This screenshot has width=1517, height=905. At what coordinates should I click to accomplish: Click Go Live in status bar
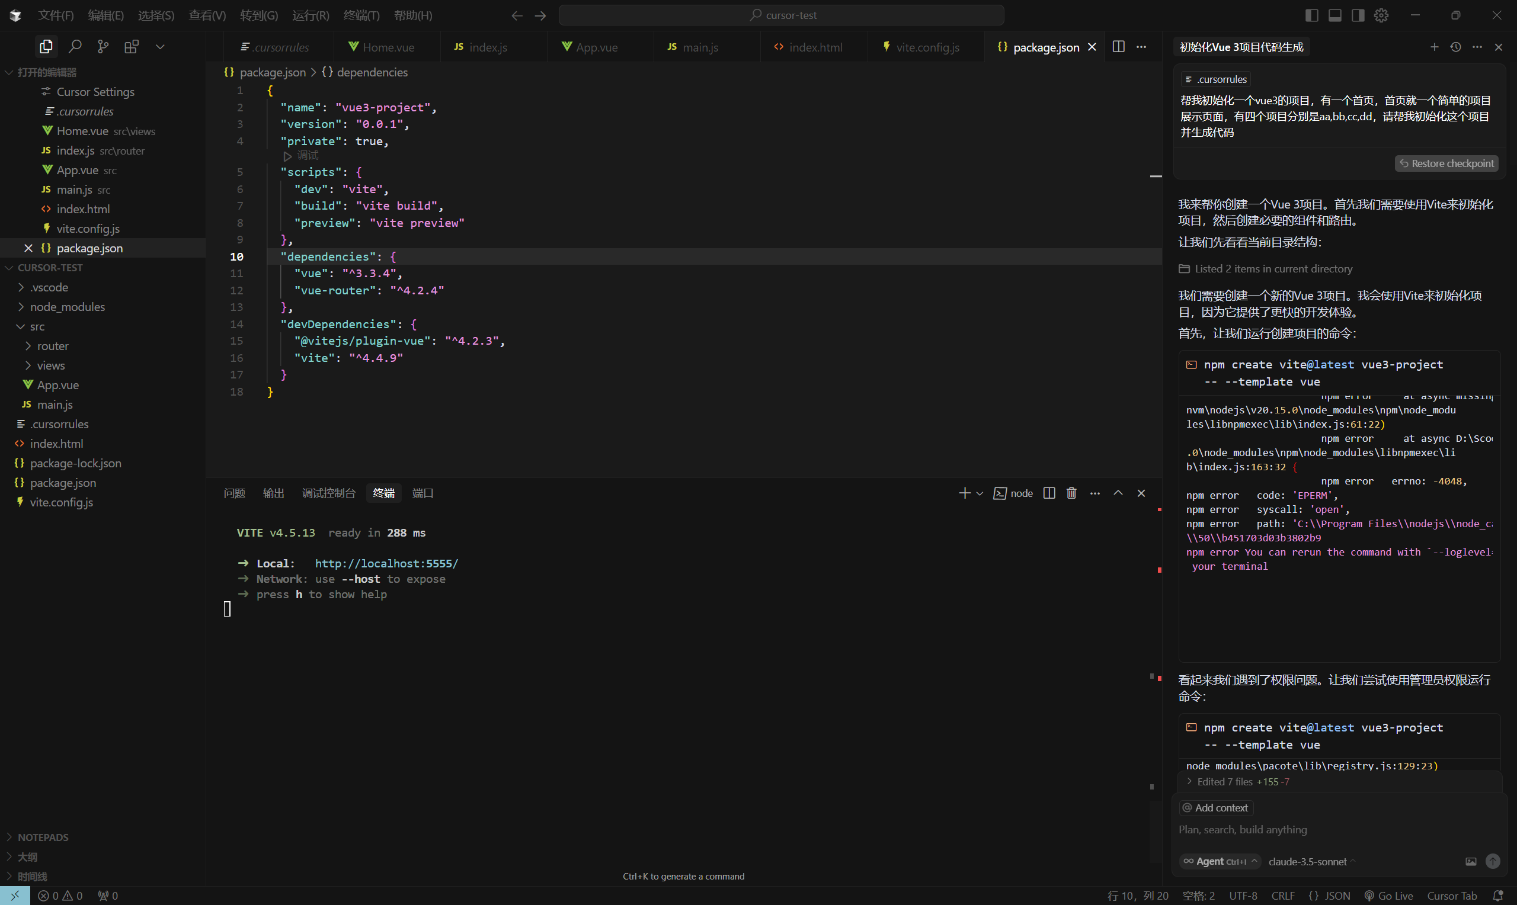pos(1389,896)
